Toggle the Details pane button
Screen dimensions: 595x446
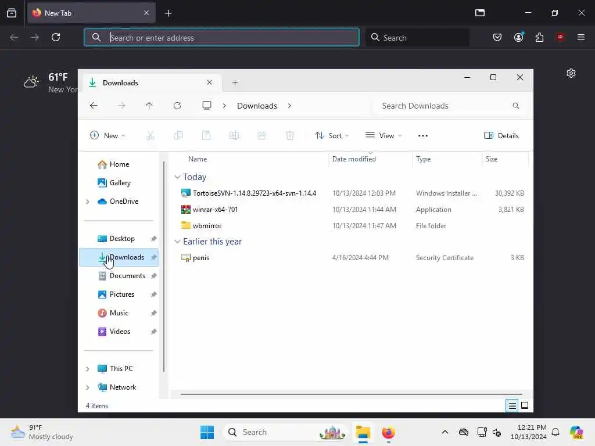(x=501, y=135)
